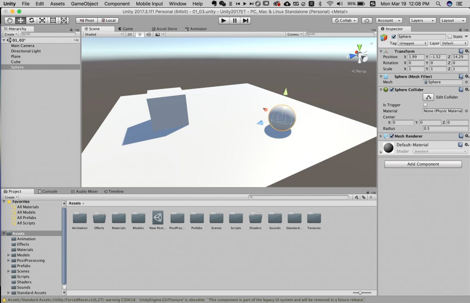This screenshot has width=470, height=303.
Task: Open the Hierarchy Create button
Action: pos(11,34)
